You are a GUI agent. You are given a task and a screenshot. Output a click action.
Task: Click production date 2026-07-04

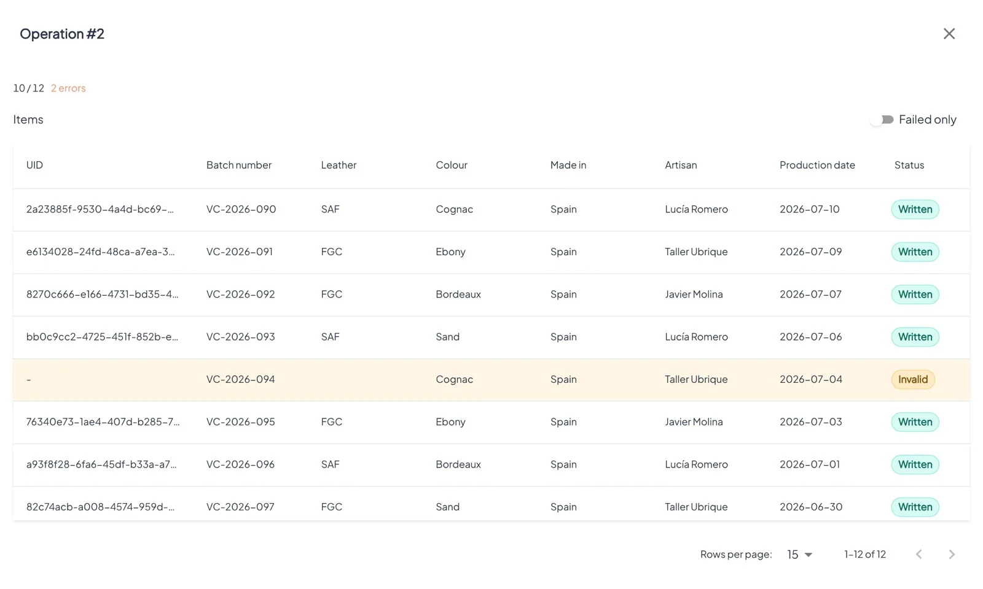[811, 380]
